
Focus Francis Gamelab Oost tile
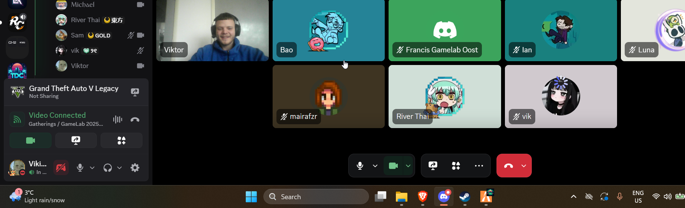[x=445, y=30]
